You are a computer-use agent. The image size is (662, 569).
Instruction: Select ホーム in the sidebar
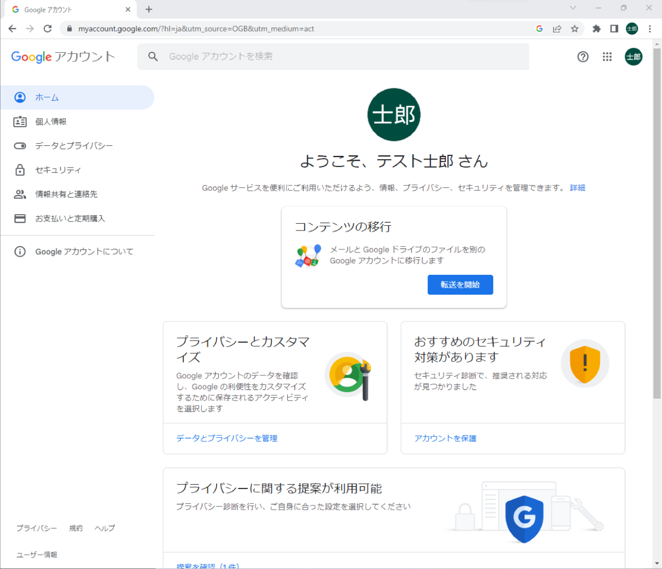77,97
